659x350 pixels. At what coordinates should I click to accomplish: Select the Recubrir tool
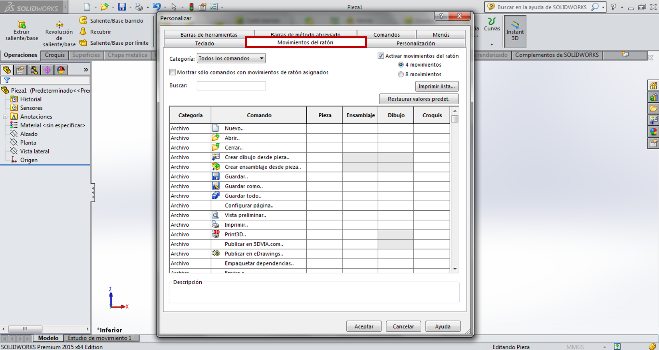(95, 32)
